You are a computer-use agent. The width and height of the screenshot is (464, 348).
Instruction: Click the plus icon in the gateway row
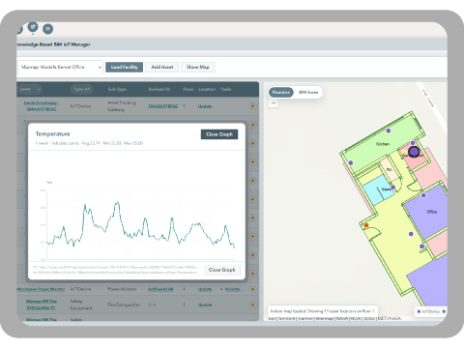[253, 106]
